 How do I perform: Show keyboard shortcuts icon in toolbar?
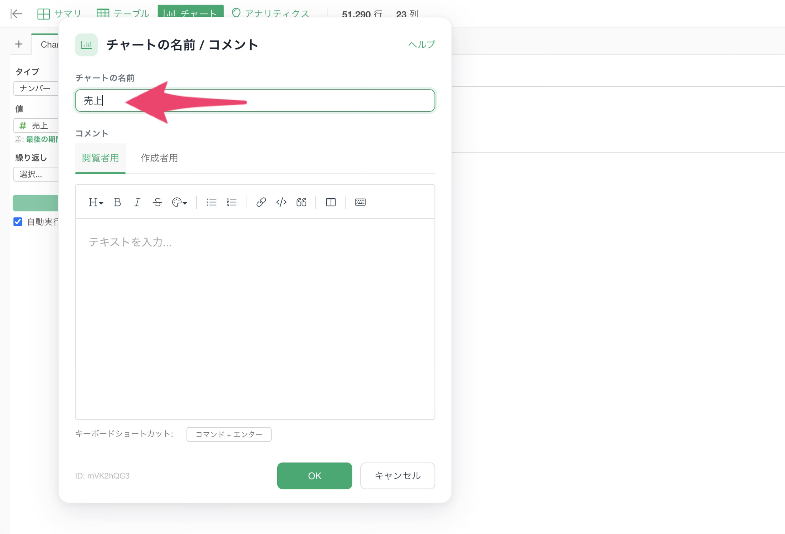[x=360, y=202]
